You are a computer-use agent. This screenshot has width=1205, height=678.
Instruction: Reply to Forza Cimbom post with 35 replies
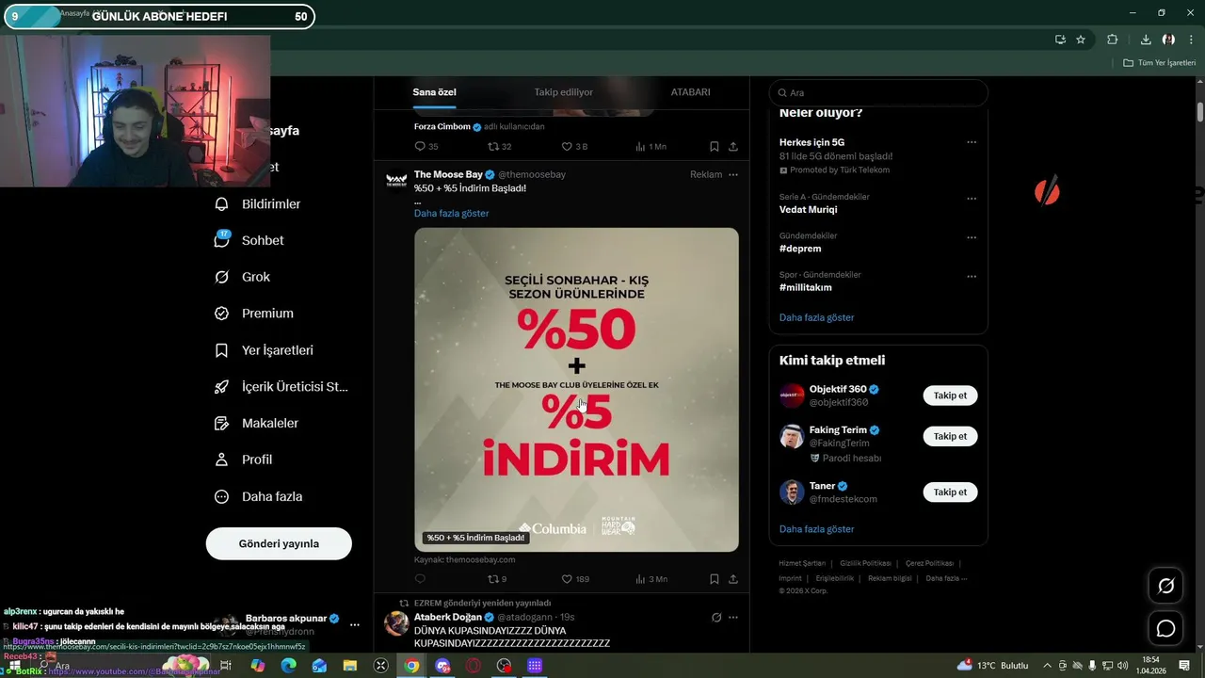426,147
